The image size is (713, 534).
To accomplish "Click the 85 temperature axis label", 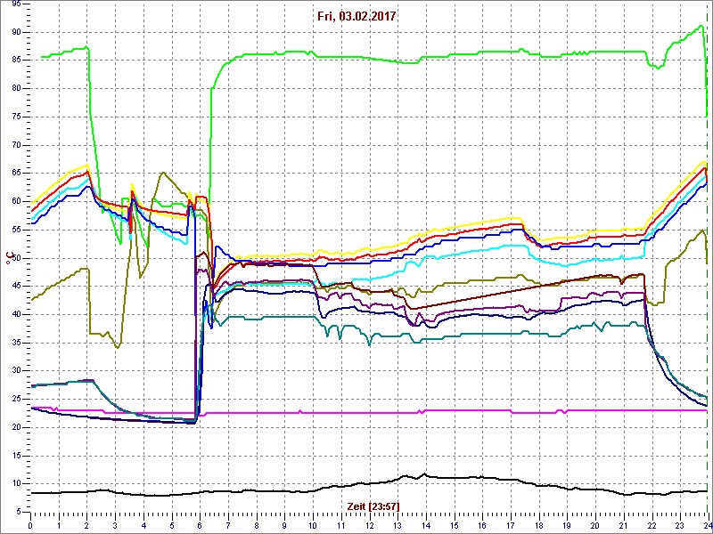I will [x=15, y=60].
